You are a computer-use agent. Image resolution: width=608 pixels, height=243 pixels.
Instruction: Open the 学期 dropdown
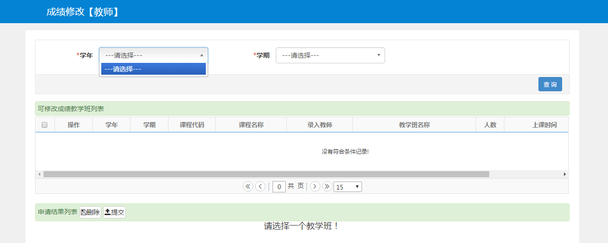click(x=330, y=55)
